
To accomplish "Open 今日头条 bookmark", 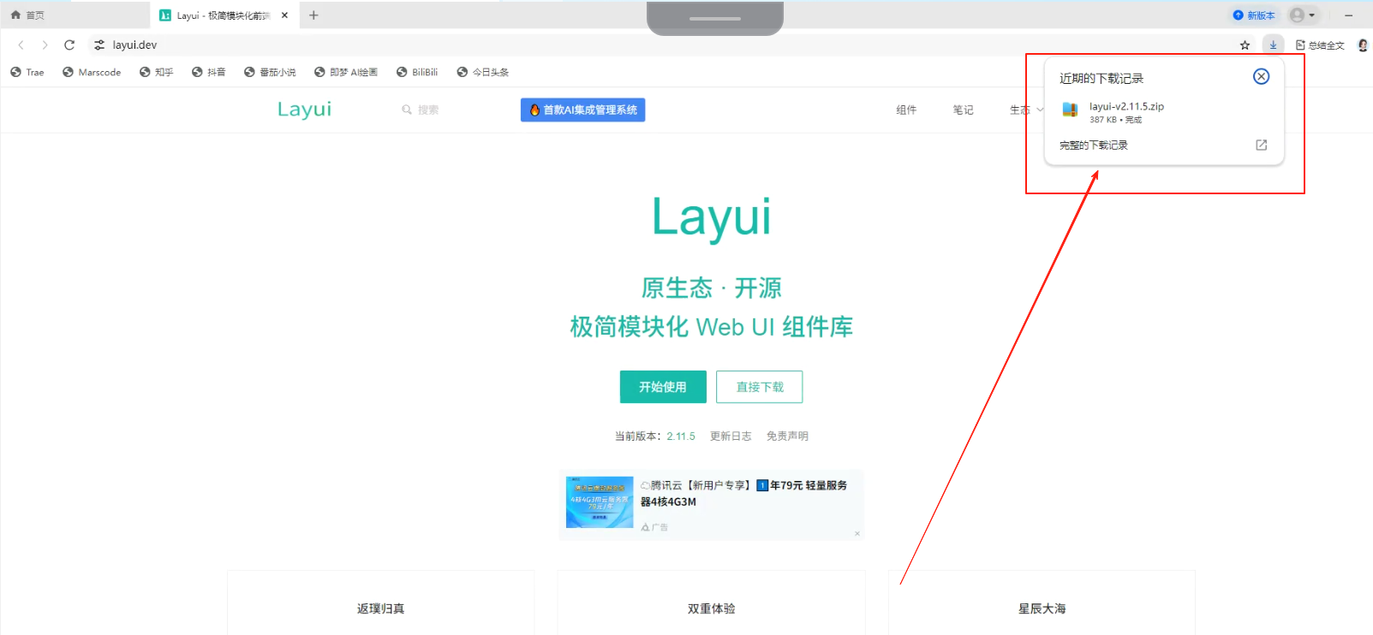I will 482,73.
